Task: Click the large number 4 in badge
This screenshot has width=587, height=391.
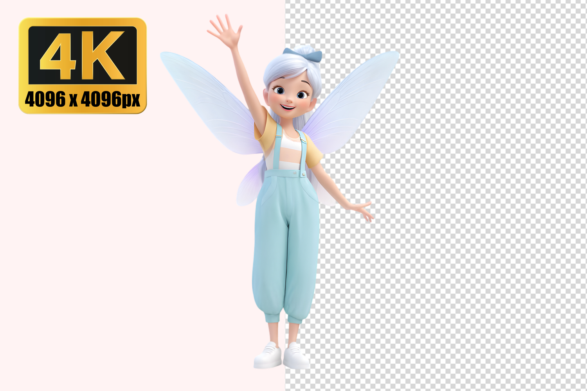Action: pos(58,56)
